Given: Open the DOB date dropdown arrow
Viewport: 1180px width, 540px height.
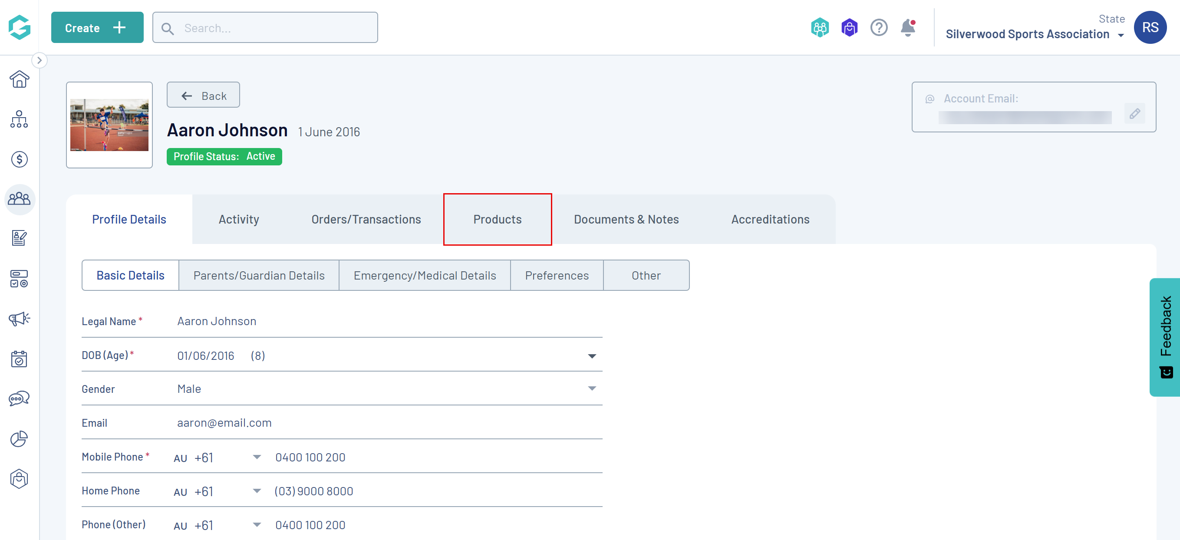Looking at the screenshot, I should coord(591,356).
